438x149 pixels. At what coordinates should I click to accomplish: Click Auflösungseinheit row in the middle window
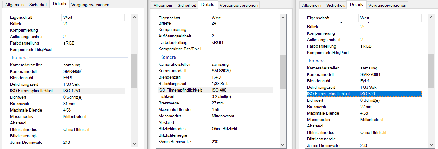(x=215, y=36)
